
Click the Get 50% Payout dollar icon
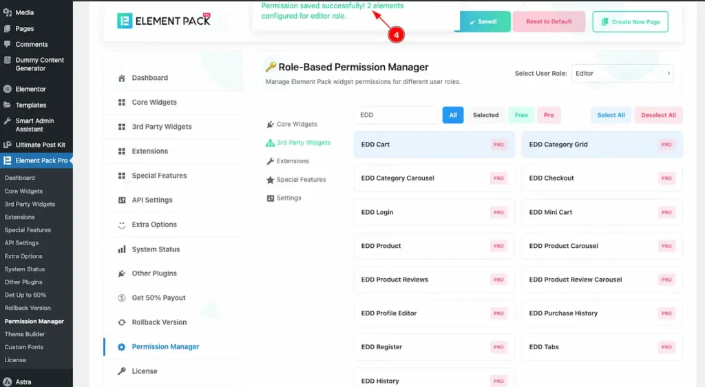coord(122,298)
